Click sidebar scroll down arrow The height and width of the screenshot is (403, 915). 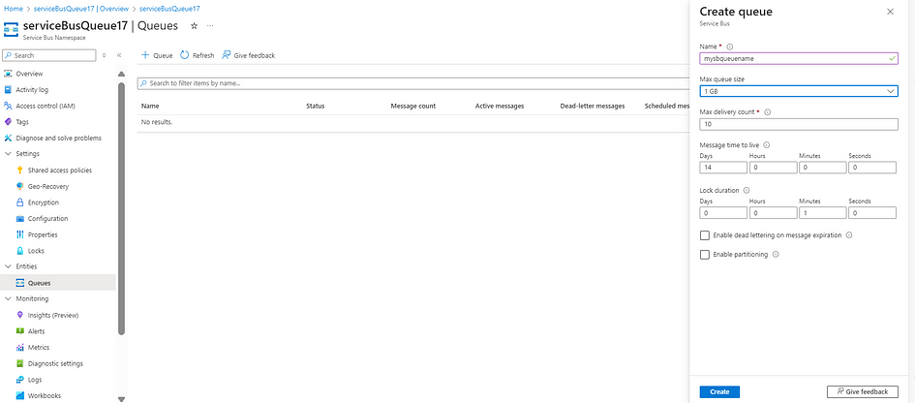click(x=121, y=399)
